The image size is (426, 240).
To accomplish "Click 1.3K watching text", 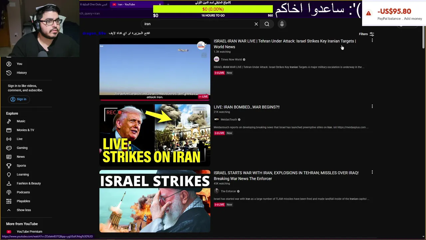I will (x=222, y=52).
